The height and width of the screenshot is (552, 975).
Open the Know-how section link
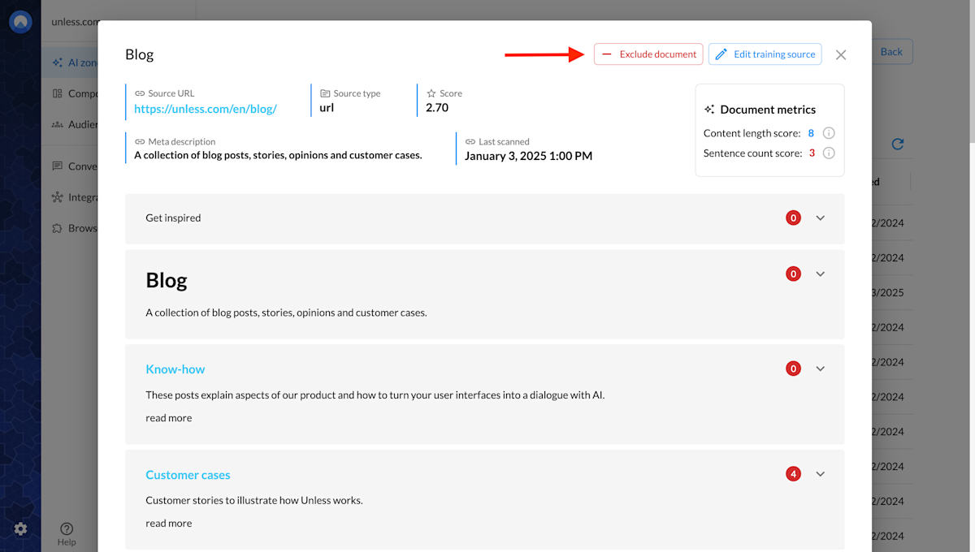point(175,369)
